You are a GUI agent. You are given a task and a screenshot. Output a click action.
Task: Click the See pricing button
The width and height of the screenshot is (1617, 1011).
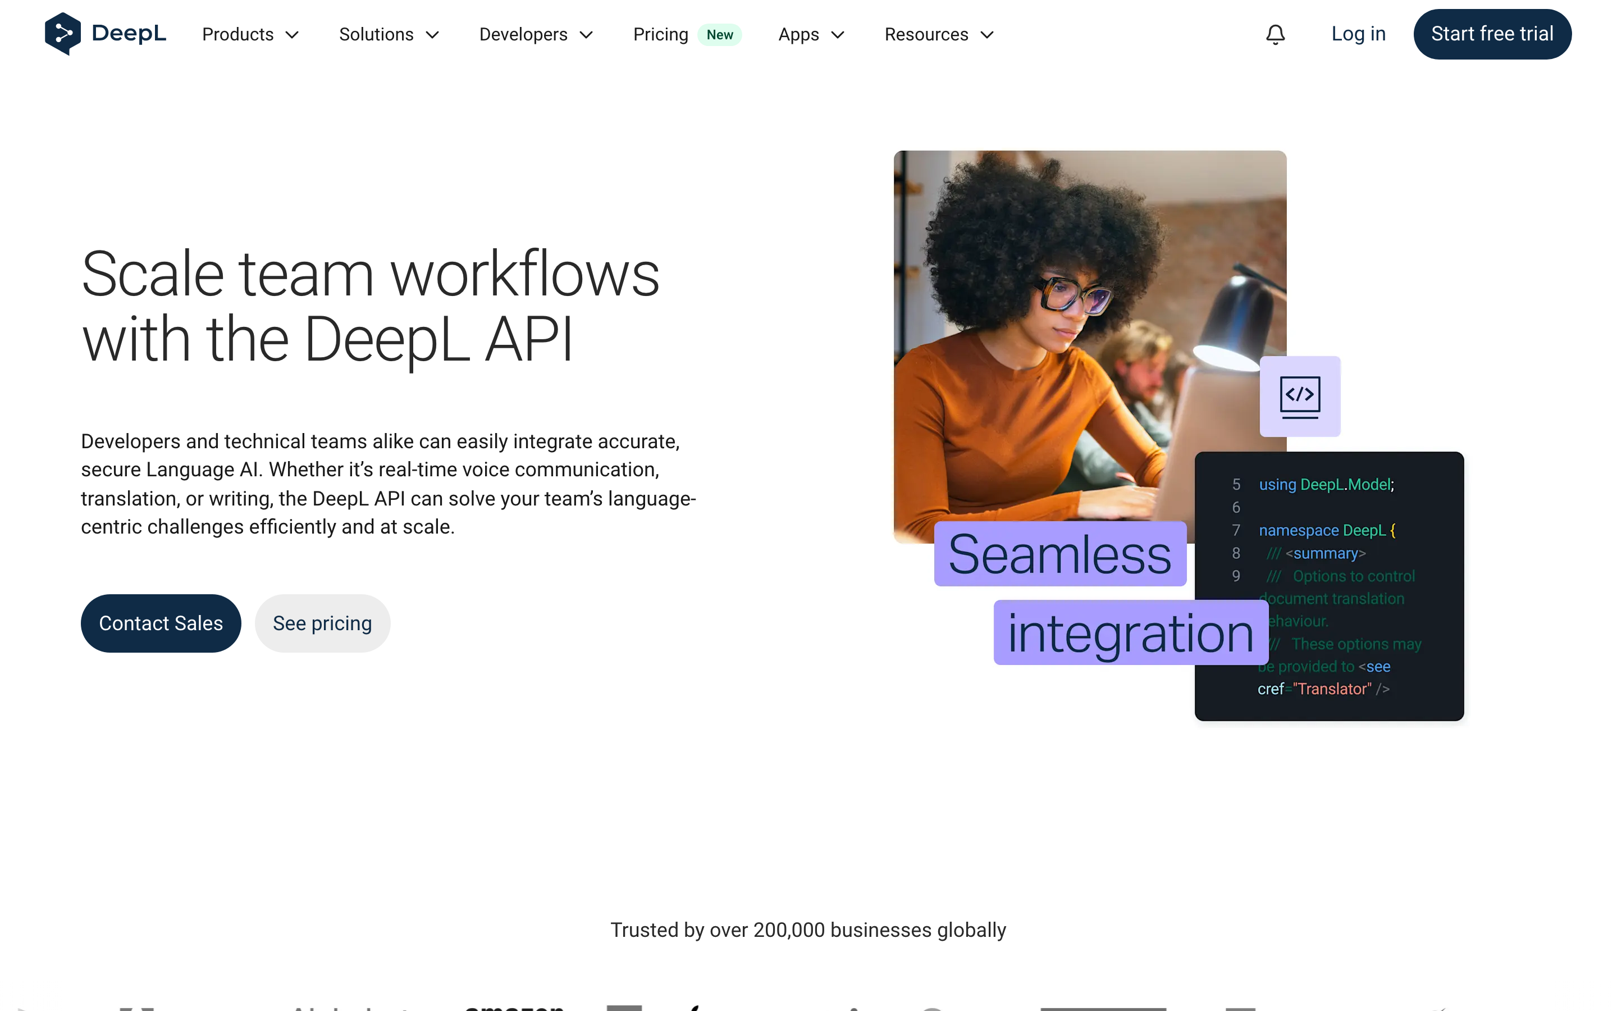click(x=323, y=623)
